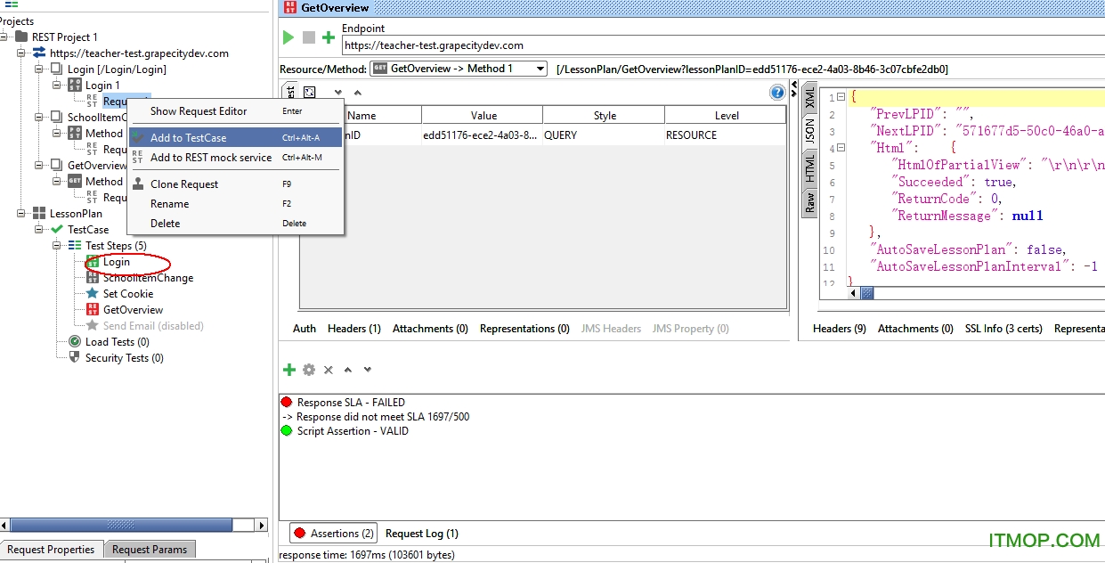
Task: Click Test Steps list icon
Action: point(75,245)
